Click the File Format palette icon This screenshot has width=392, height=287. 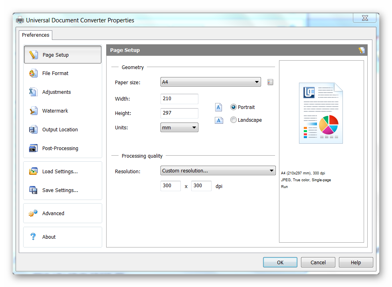pyautogui.click(x=33, y=73)
